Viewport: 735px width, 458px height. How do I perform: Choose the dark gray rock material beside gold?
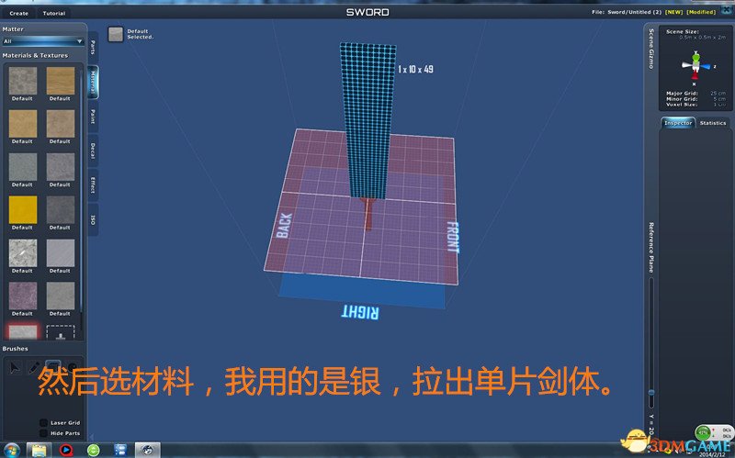tap(61, 210)
